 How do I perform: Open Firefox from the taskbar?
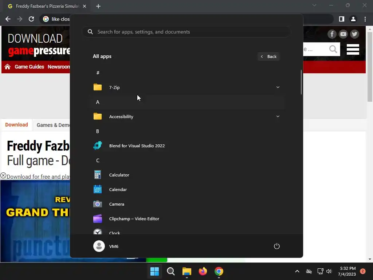tap(203, 271)
